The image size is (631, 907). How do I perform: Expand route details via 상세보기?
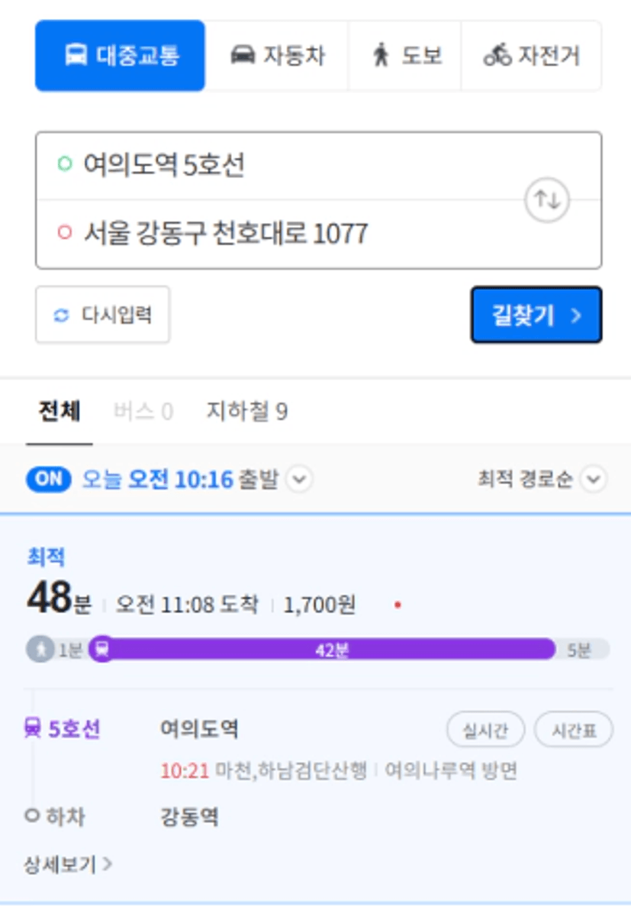[68, 864]
